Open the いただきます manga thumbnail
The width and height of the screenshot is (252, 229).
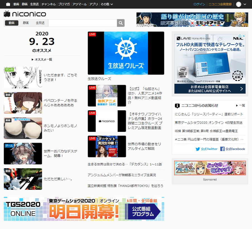click(x=23, y=78)
